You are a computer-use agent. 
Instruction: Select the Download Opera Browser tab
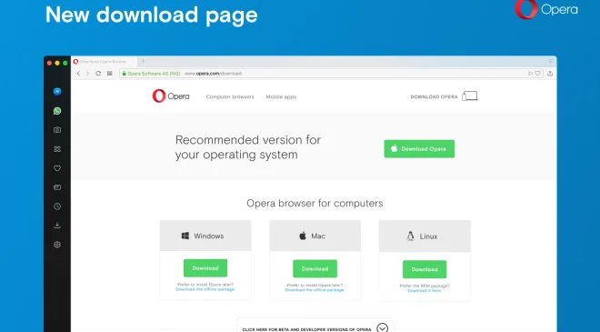pos(104,62)
